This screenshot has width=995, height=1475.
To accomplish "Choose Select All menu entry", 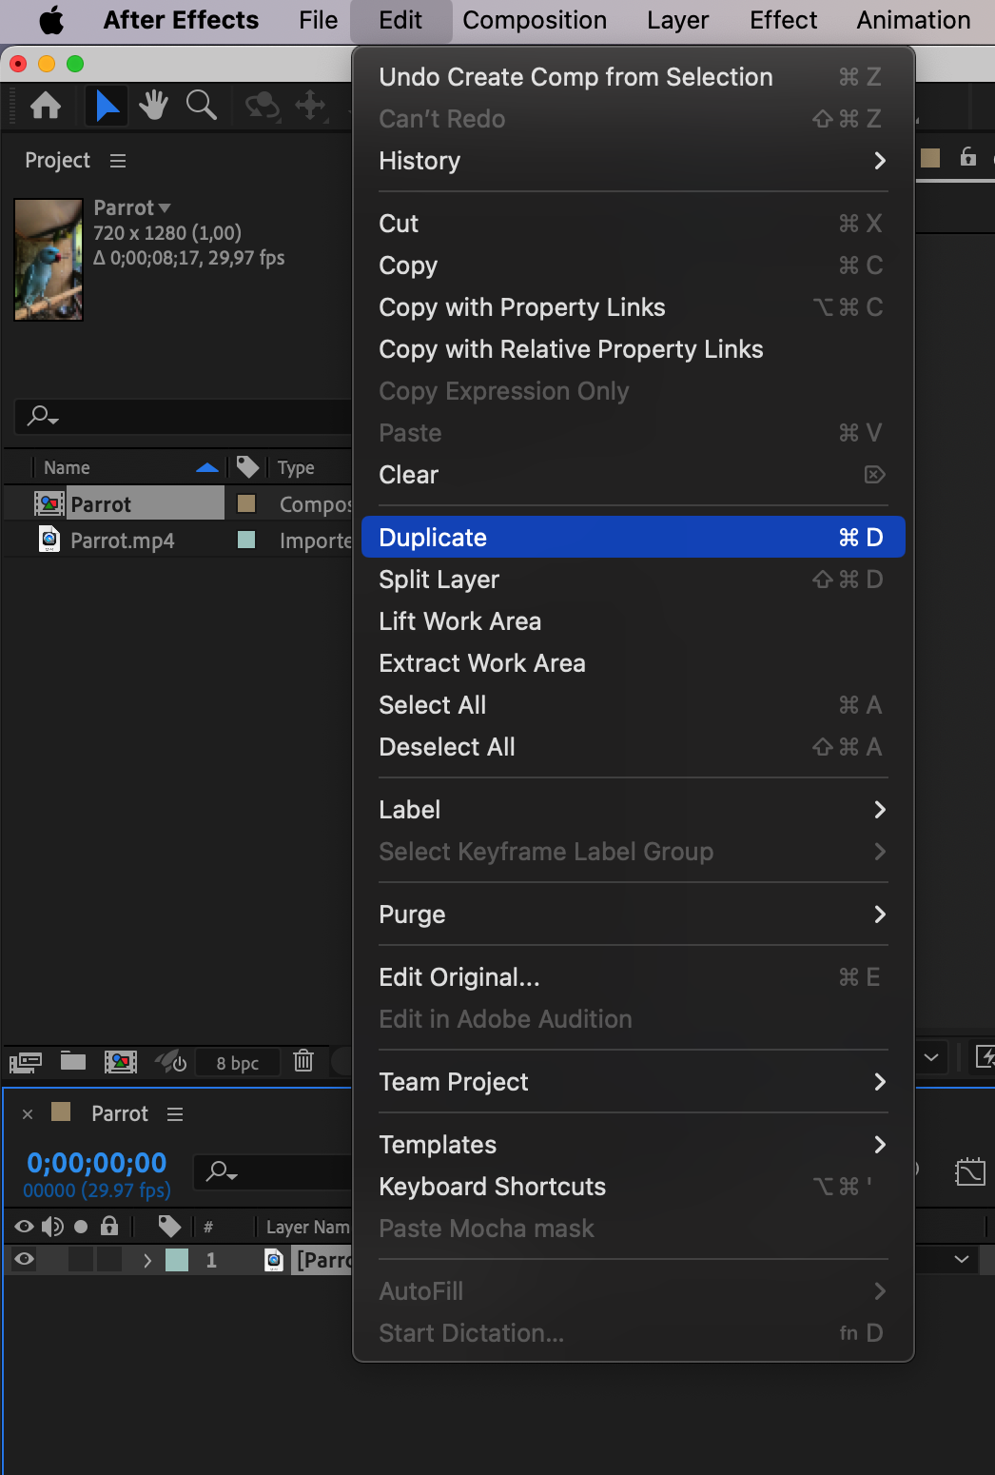I will [633, 705].
